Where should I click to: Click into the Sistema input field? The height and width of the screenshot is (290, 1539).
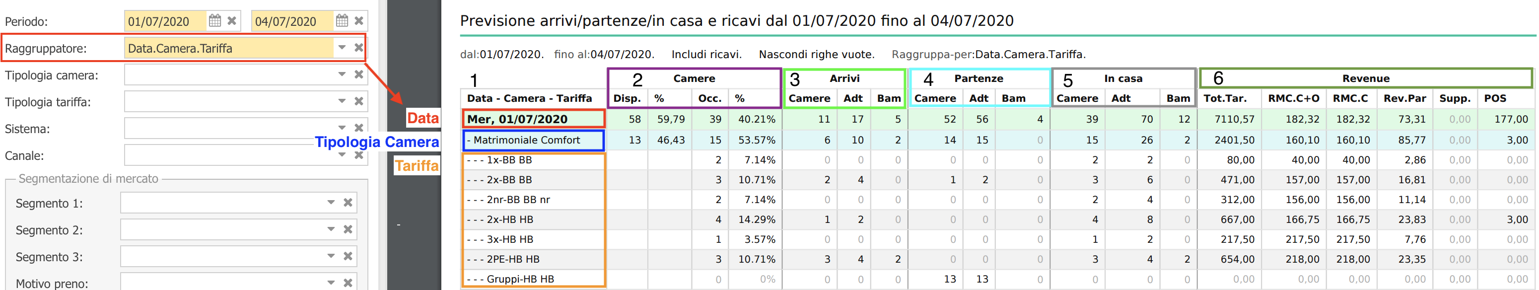(x=229, y=128)
